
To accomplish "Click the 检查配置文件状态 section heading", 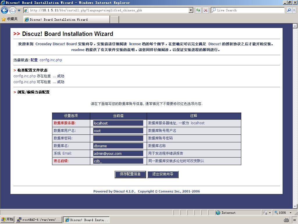I will coord(33,70).
